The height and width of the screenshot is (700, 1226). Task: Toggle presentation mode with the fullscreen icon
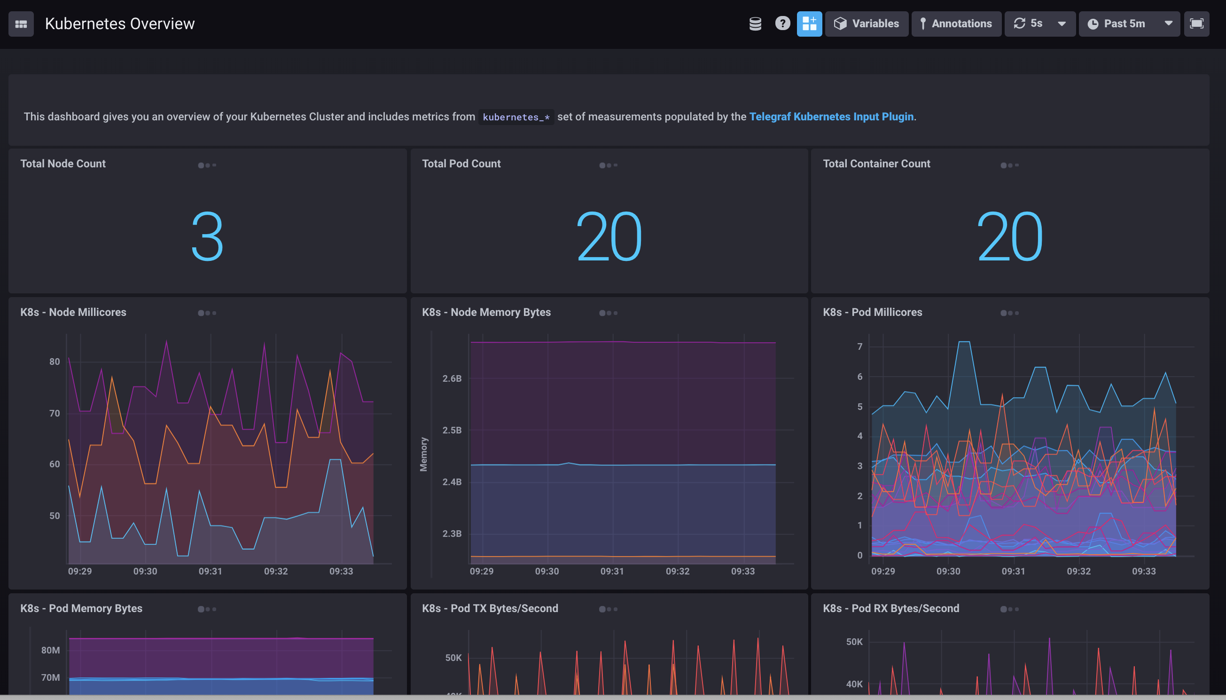coord(1197,23)
